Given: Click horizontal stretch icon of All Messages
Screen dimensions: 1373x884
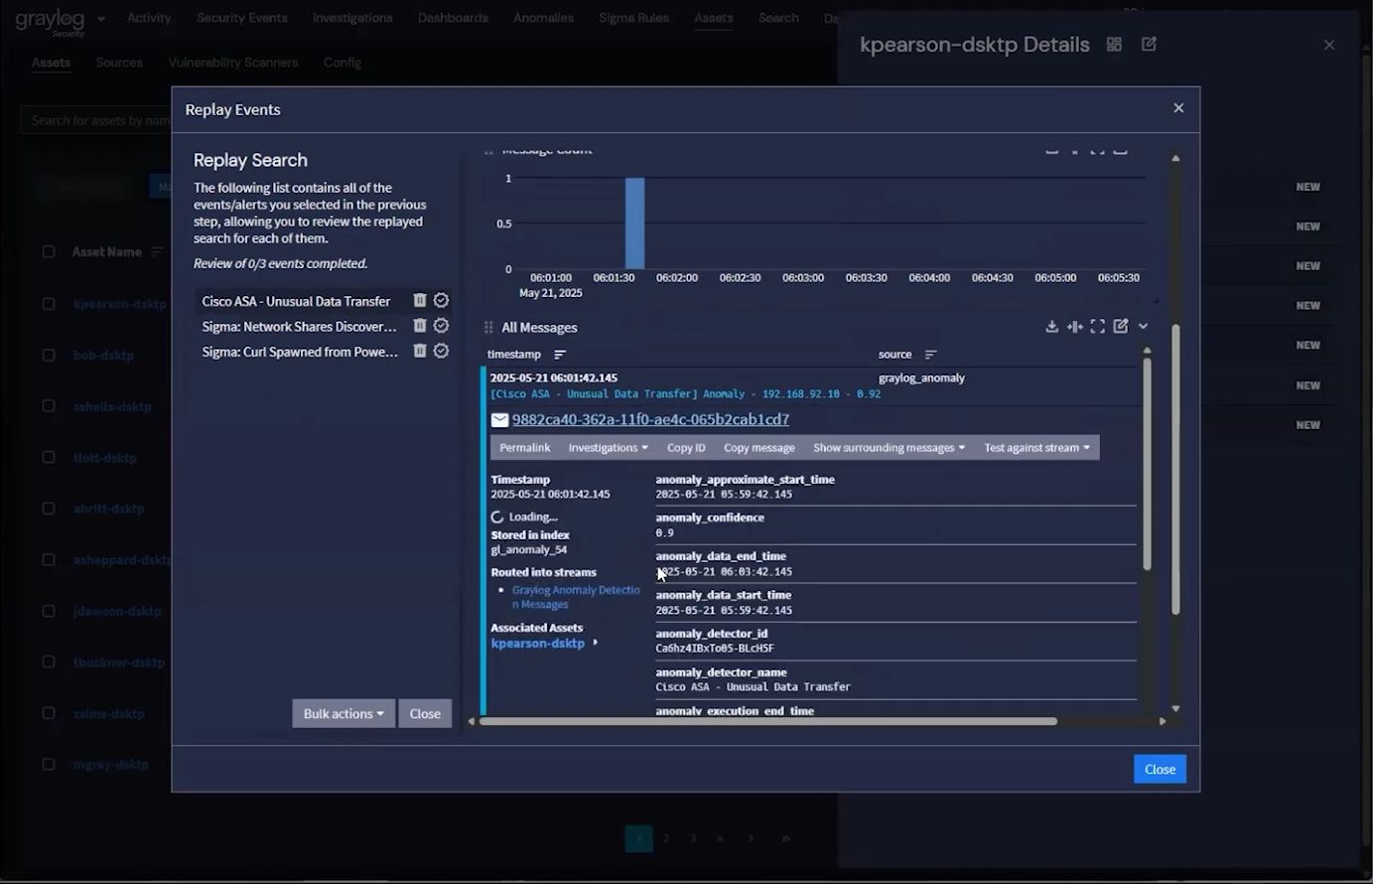Looking at the screenshot, I should (1074, 326).
